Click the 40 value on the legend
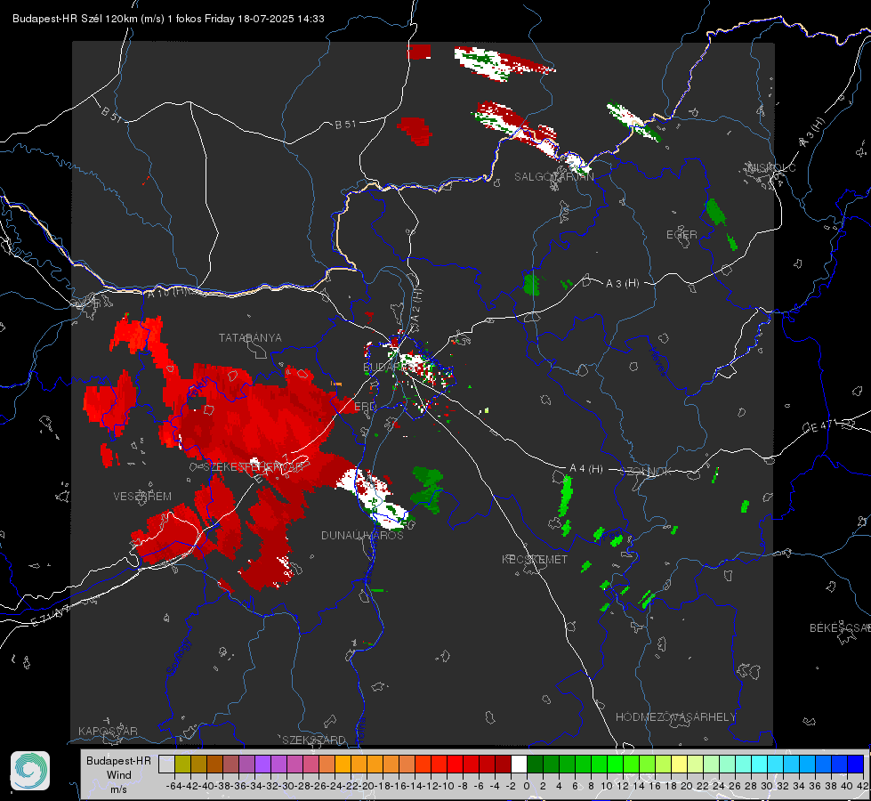 coord(847,786)
